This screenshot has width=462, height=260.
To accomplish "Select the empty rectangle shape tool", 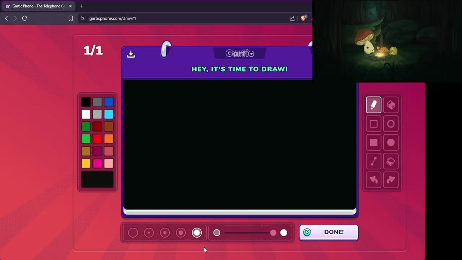I will [374, 124].
